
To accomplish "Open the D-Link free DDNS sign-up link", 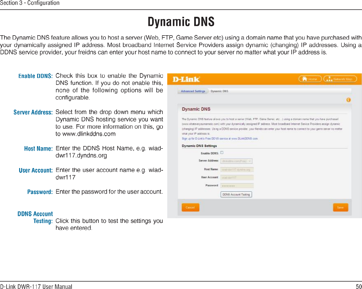I will 220,139.
